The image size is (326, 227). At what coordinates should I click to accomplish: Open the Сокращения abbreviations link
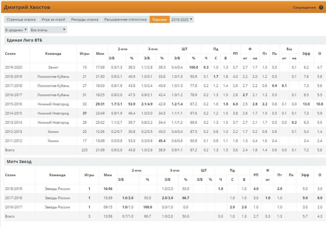click(x=304, y=7)
